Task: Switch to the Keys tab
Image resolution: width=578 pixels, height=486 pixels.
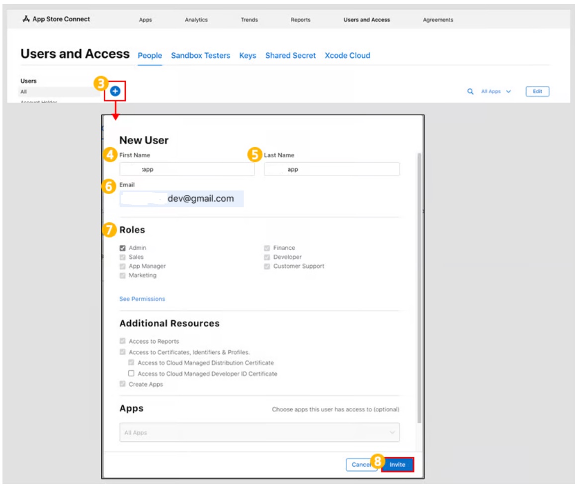Action: [x=248, y=55]
